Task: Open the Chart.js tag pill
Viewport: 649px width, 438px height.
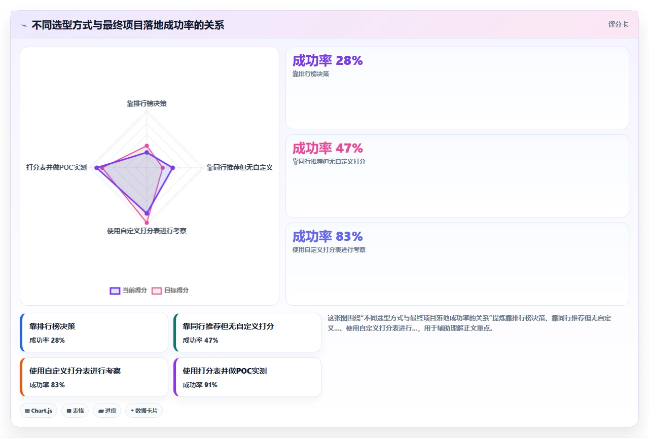Action: coord(39,411)
